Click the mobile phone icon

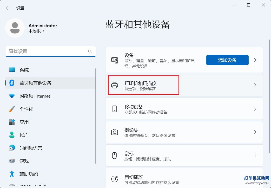coord(114,109)
